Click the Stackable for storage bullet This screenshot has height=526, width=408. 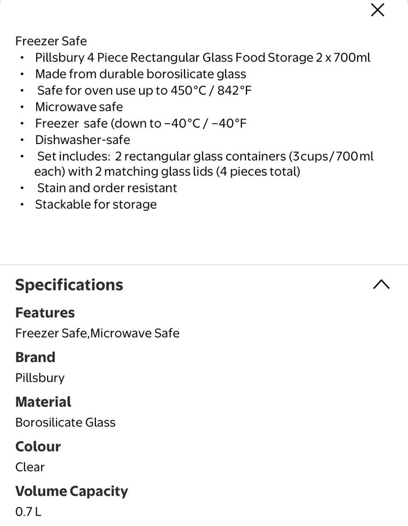coord(96,204)
